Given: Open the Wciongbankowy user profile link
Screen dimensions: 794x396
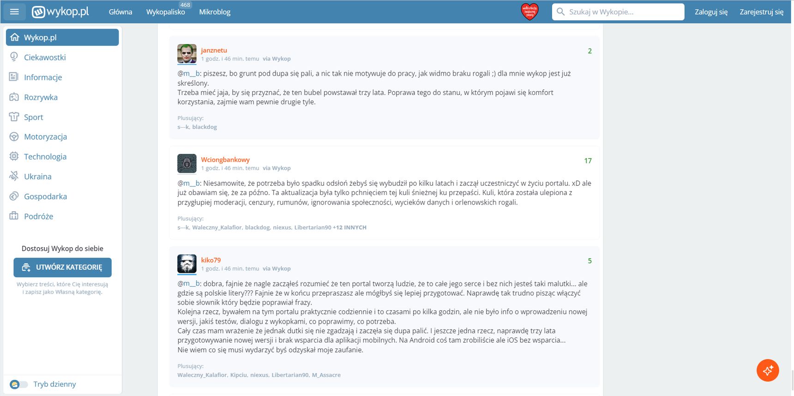Looking at the screenshot, I should click(225, 160).
